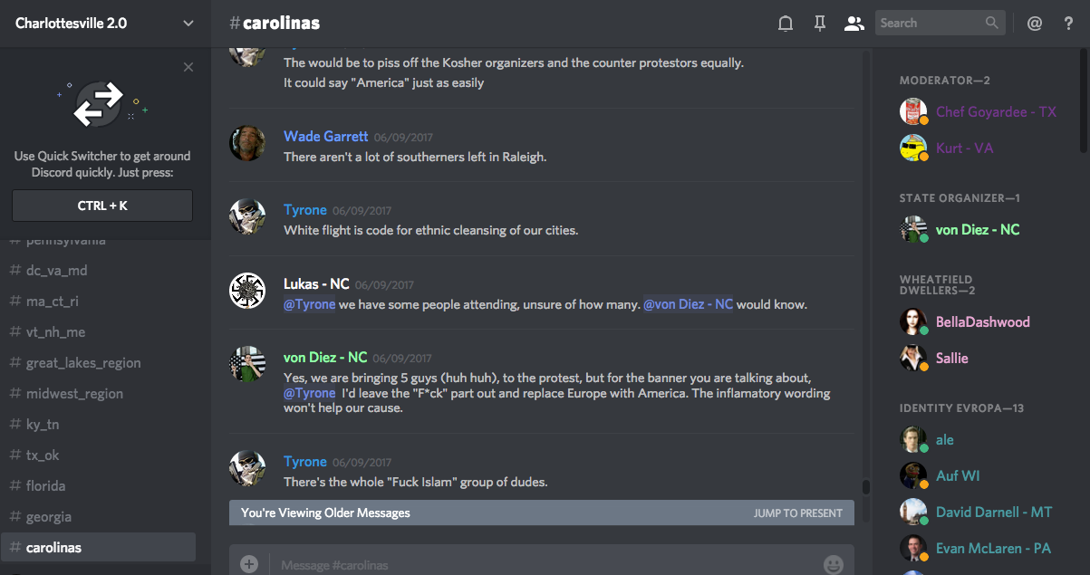1090x575 pixels.
Task: Click Wade Garrett's username
Action: coord(325,137)
